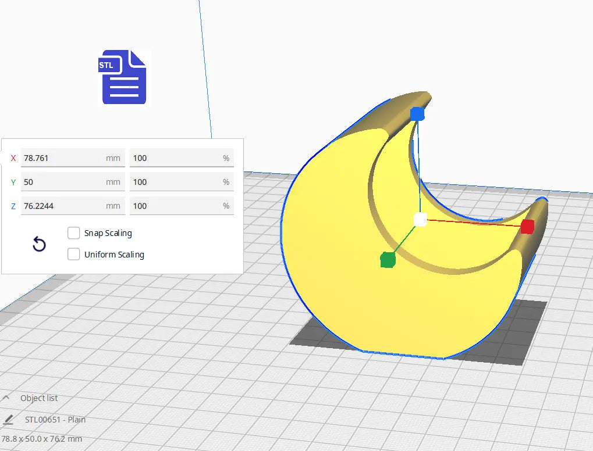593x451 pixels.
Task: Click the pencil edit icon beside STL00651
Action: pyautogui.click(x=9, y=420)
